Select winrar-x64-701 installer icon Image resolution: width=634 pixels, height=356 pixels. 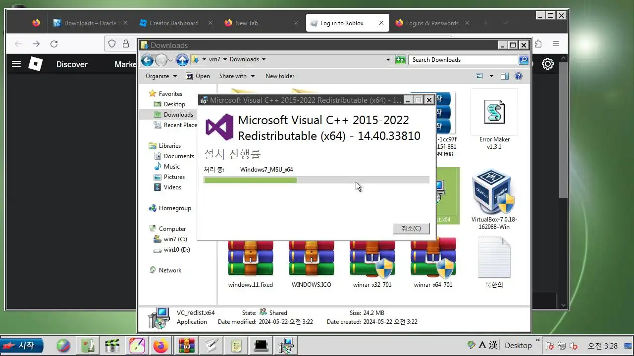coord(433,258)
